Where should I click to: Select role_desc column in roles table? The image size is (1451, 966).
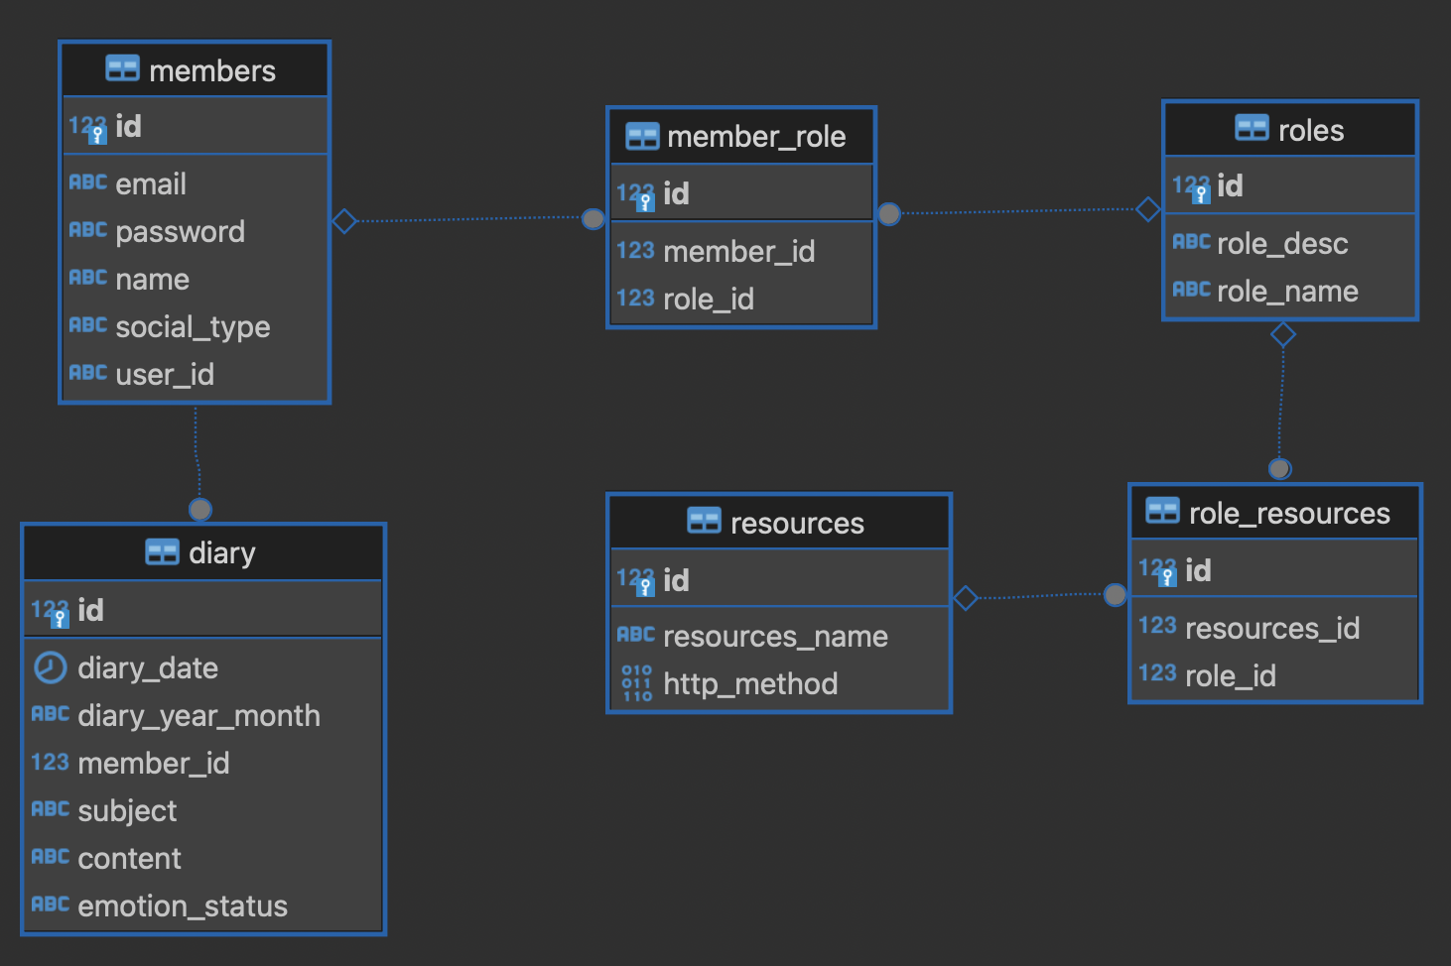[1290, 243]
